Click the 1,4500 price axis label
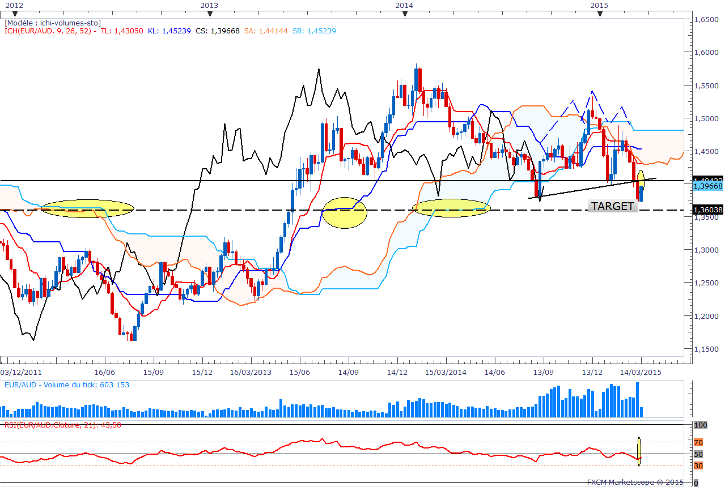 707,152
